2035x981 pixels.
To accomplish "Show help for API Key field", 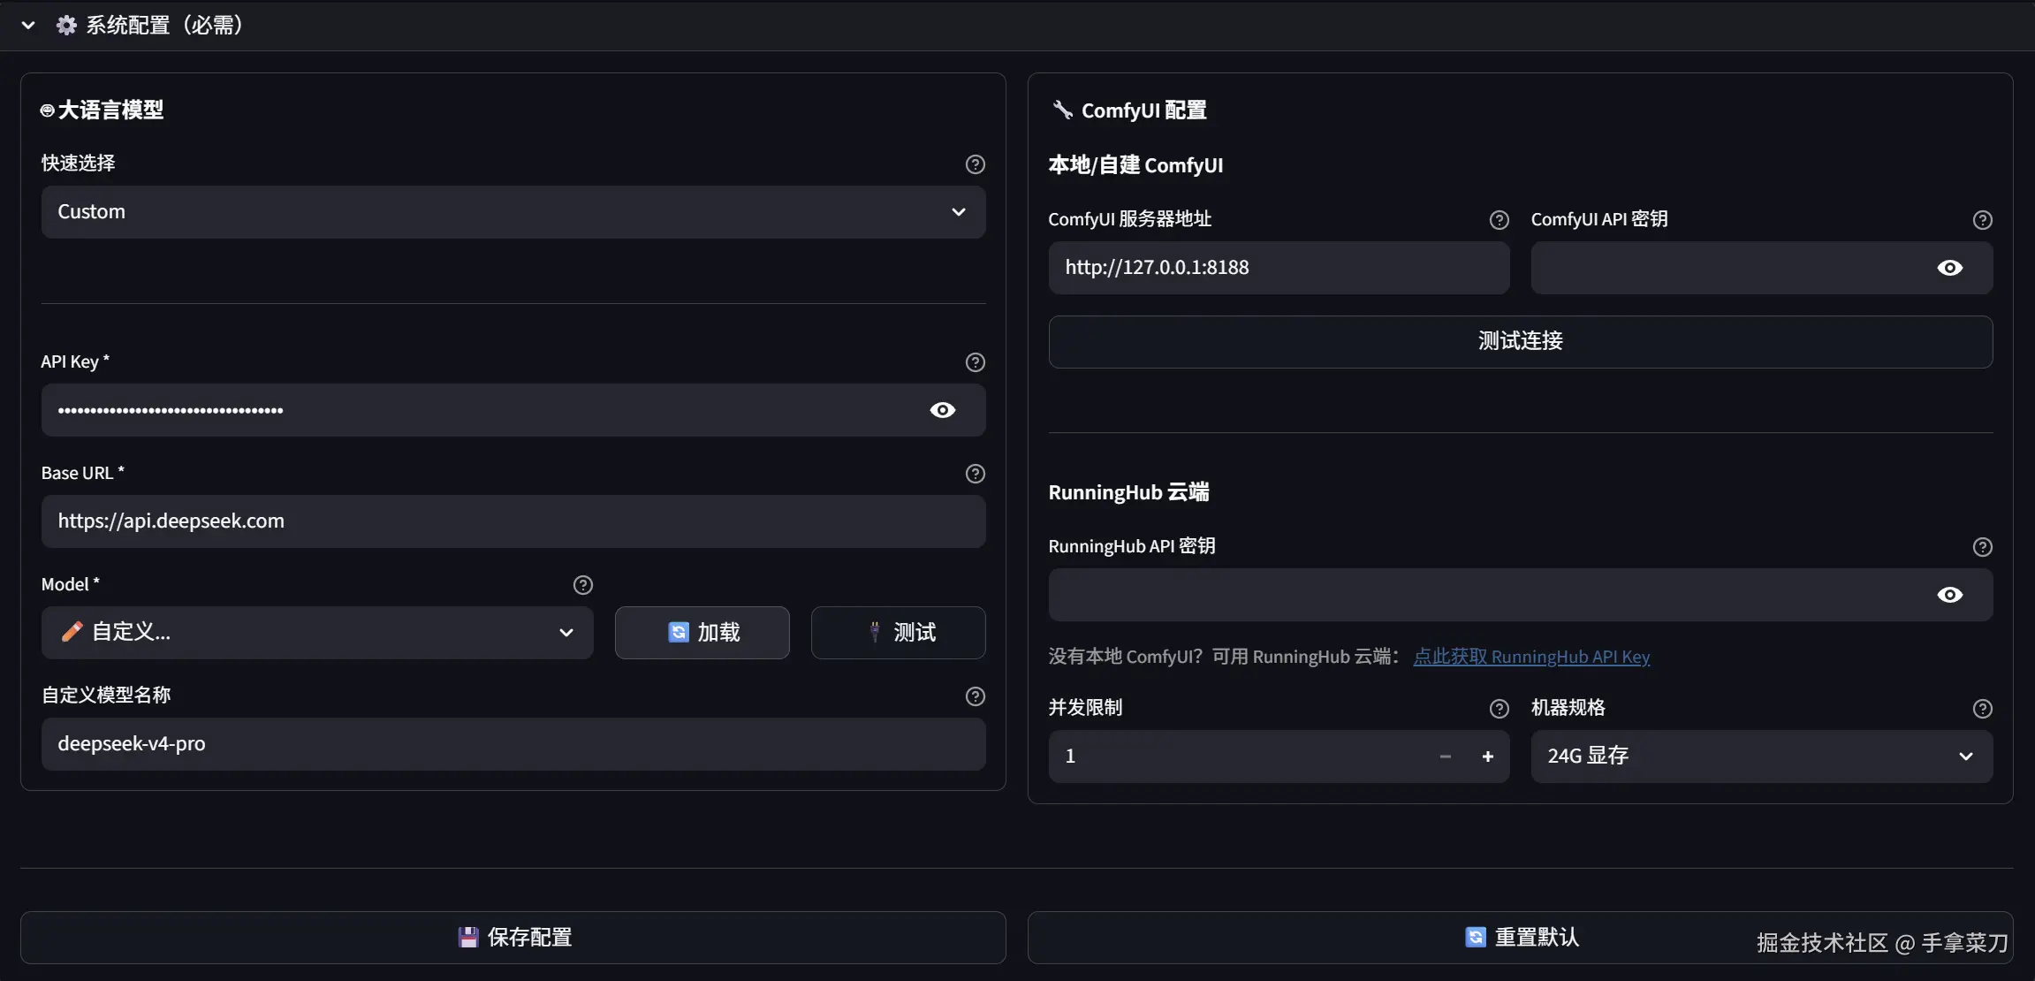I will [975, 362].
